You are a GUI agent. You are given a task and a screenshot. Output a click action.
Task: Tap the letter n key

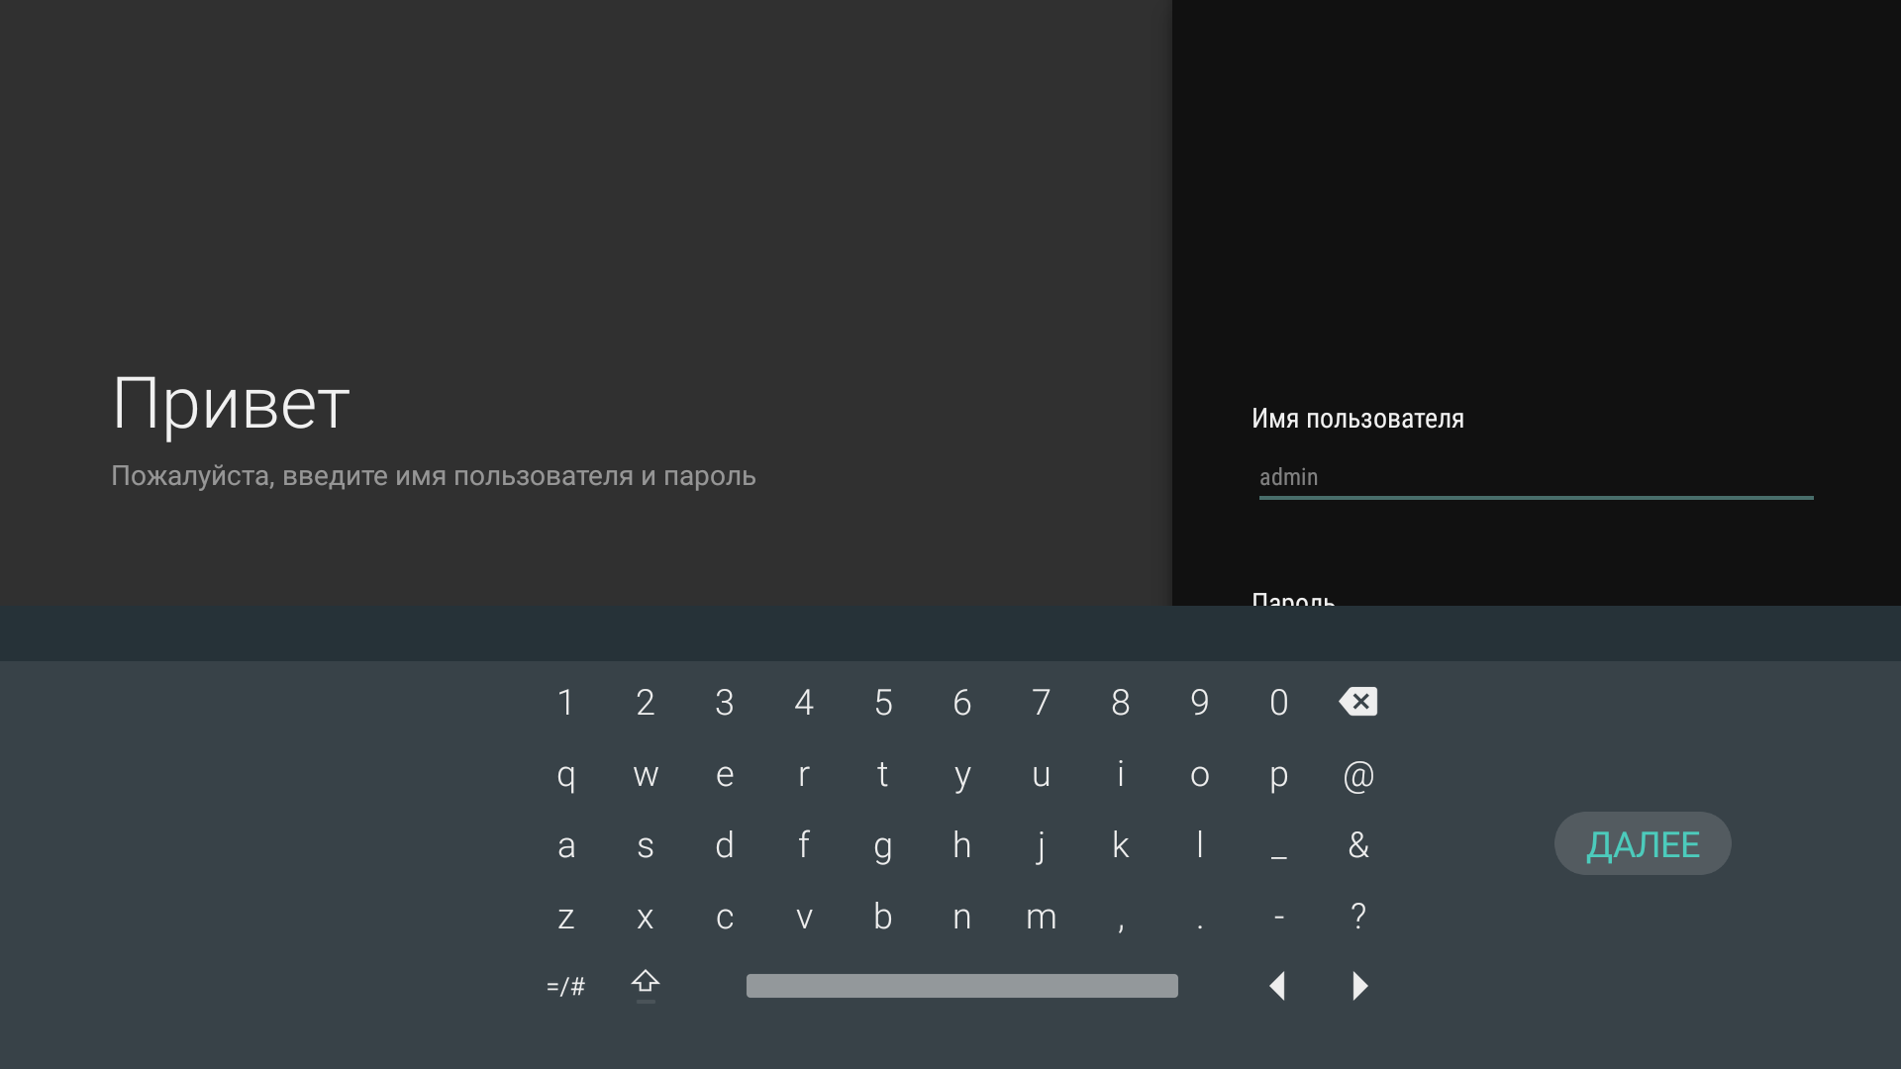click(962, 918)
